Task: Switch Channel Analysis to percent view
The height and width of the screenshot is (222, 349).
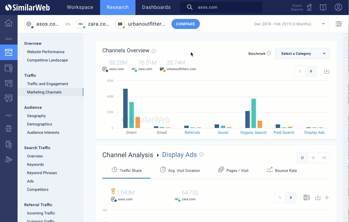Action: pyautogui.click(x=280, y=198)
